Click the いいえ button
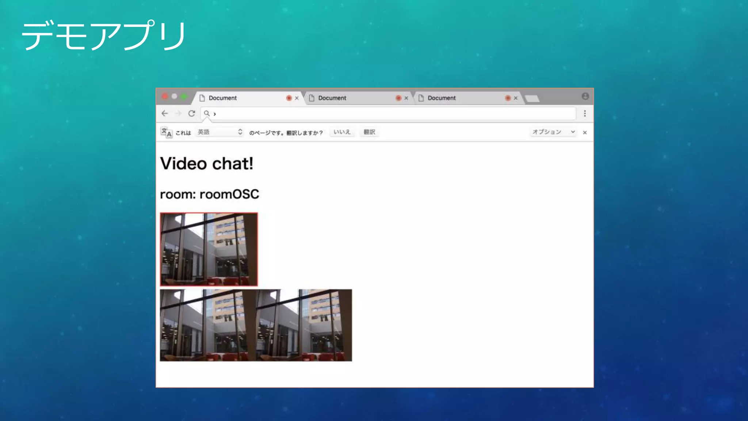The image size is (748, 421). click(x=342, y=132)
